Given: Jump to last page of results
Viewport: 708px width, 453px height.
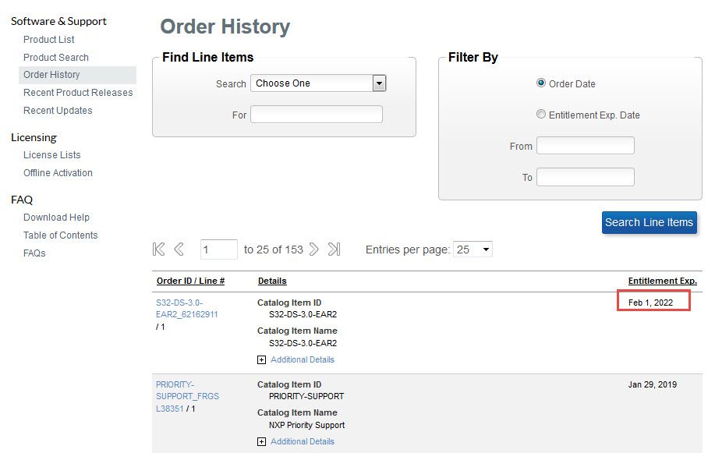Looking at the screenshot, I should 334,250.
